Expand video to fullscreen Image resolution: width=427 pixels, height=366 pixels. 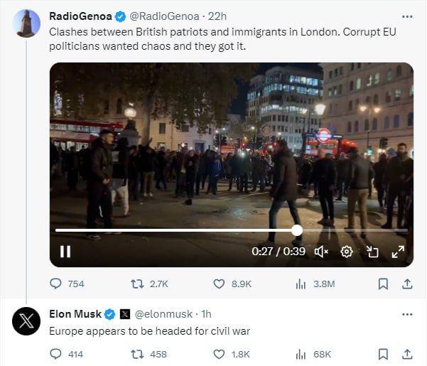tap(398, 252)
